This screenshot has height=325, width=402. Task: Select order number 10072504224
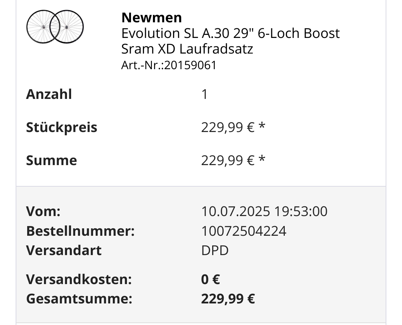click(x=244, y=231)
